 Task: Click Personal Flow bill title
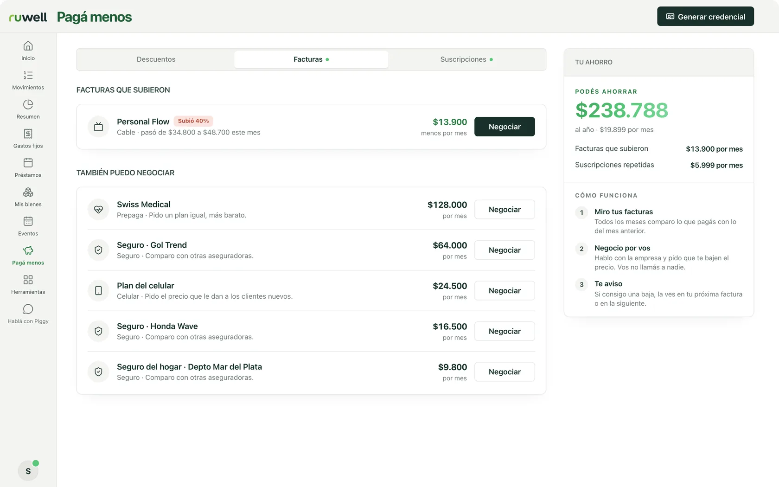[x=143, y=122]
